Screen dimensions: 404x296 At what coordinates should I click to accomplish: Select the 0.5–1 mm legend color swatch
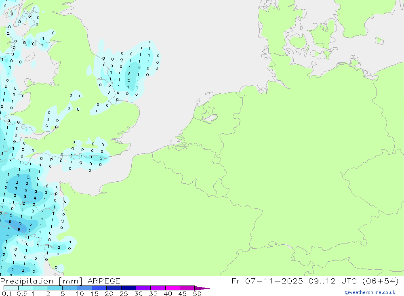click(x=25, y=288)
